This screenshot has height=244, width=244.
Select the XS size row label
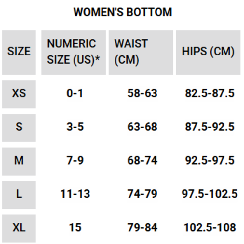tap(19, 93)
